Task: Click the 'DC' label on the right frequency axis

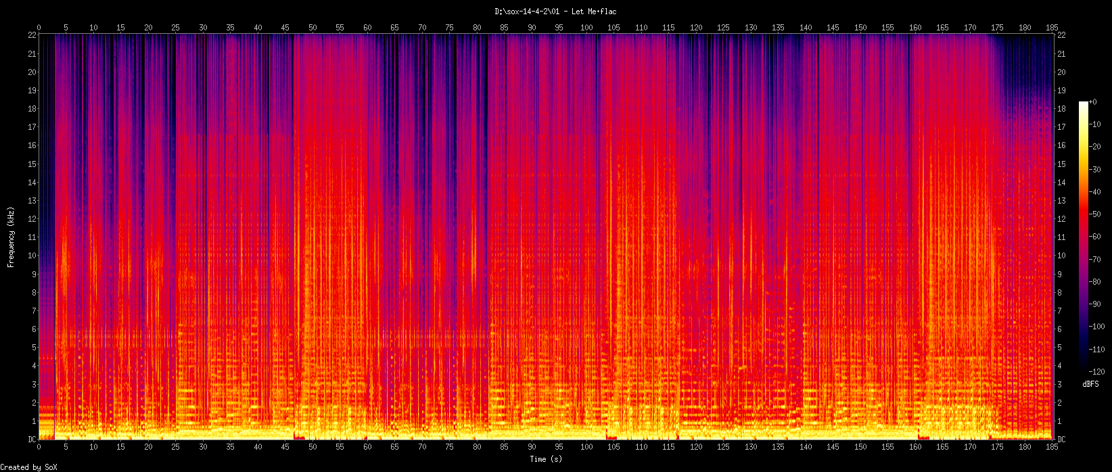Action: point(1061,440)
